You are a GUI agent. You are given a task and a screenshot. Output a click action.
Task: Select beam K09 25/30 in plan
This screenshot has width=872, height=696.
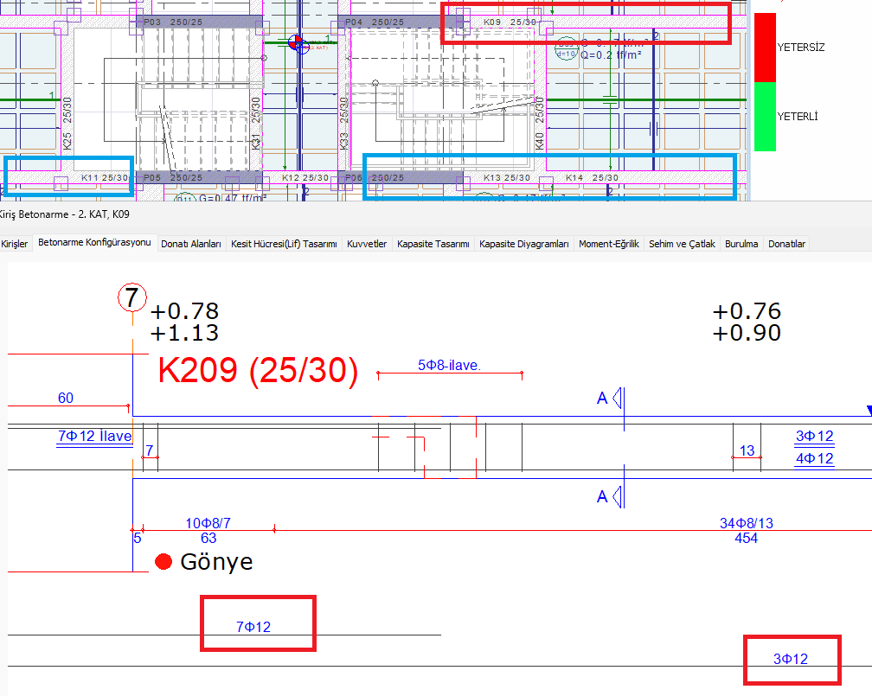click(510, 22)
